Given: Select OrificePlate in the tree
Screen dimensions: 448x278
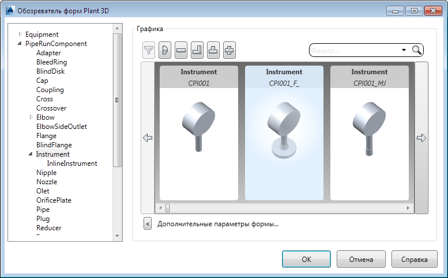Looking at the screenshot, I should click(54, 200).
